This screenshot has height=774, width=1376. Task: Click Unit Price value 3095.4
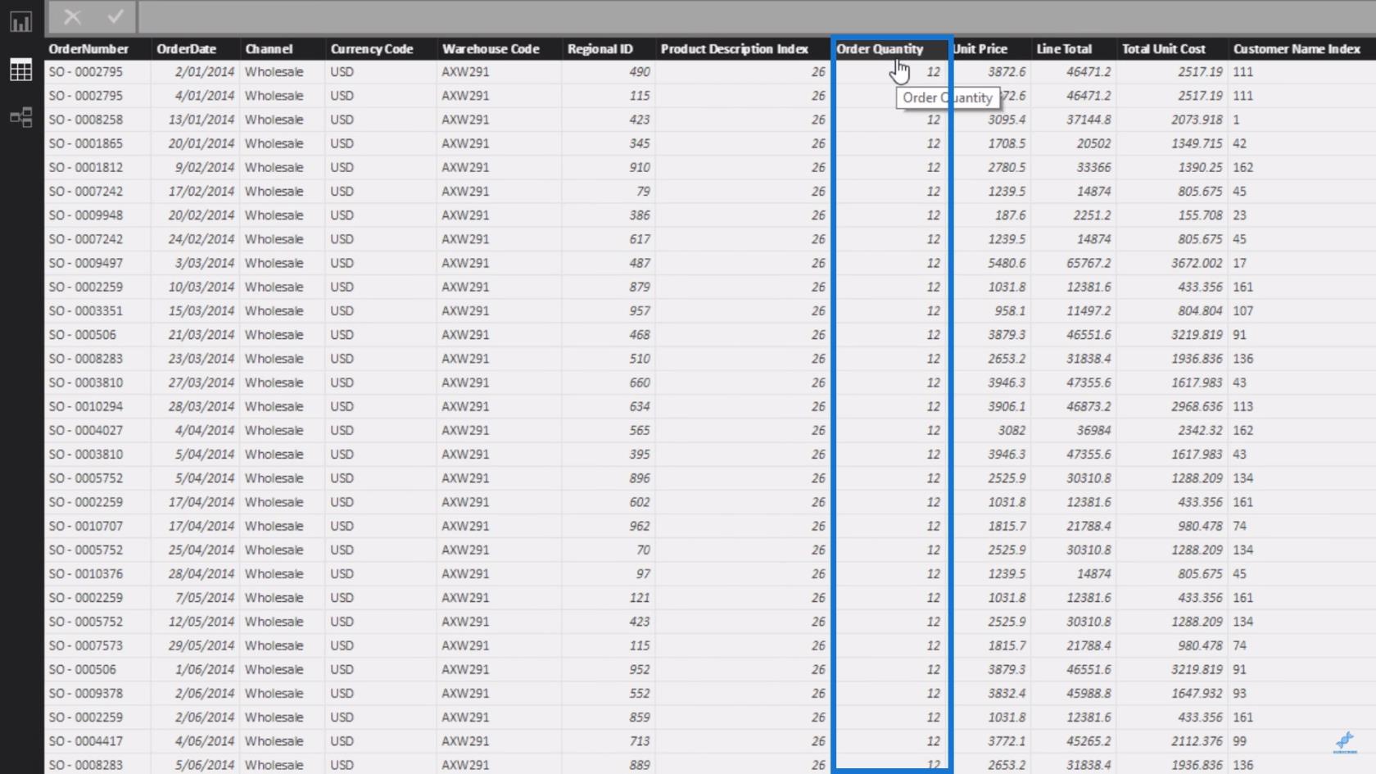coord(1007,120)
